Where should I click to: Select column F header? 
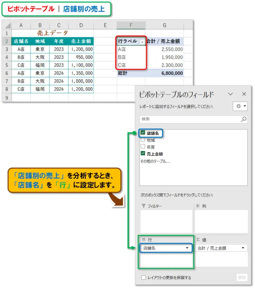(x=131, y=25)
